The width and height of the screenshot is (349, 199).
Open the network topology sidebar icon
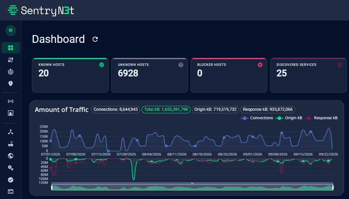pos(11,132)
